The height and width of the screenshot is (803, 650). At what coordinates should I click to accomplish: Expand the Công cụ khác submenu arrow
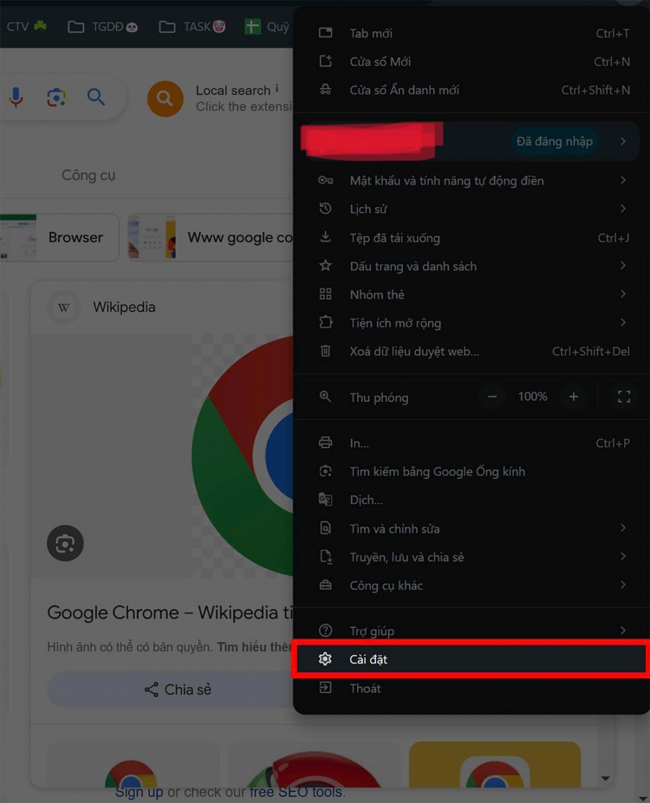(623, 585)
